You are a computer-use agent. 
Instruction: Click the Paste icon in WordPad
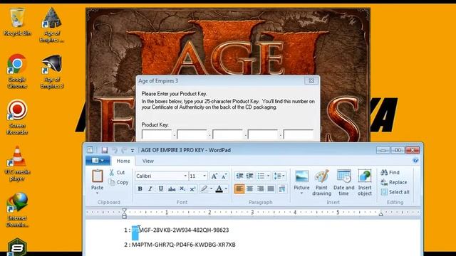pos(97,176)
